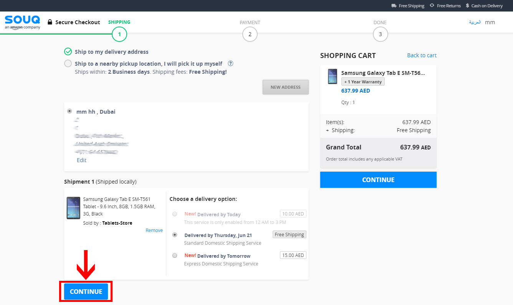Viewport: 513px width, 305px height.
Task: Click the Back to cart link
Action: pyautogui.click(x=422, y=55)
